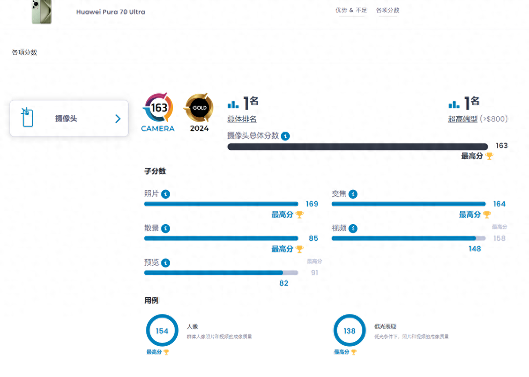Click trophy icon under 变焦 score

[487, 214]
